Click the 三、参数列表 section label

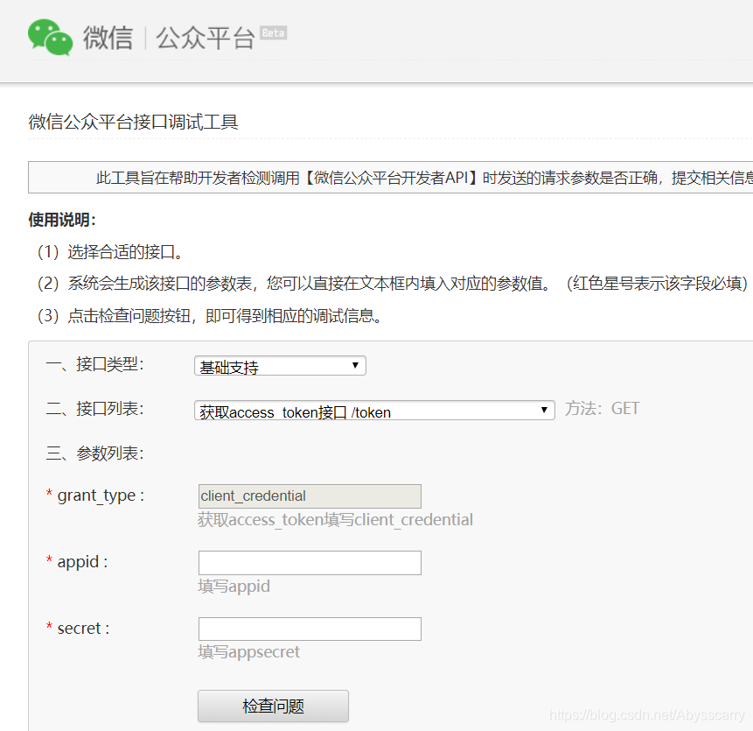pos(94,453)
